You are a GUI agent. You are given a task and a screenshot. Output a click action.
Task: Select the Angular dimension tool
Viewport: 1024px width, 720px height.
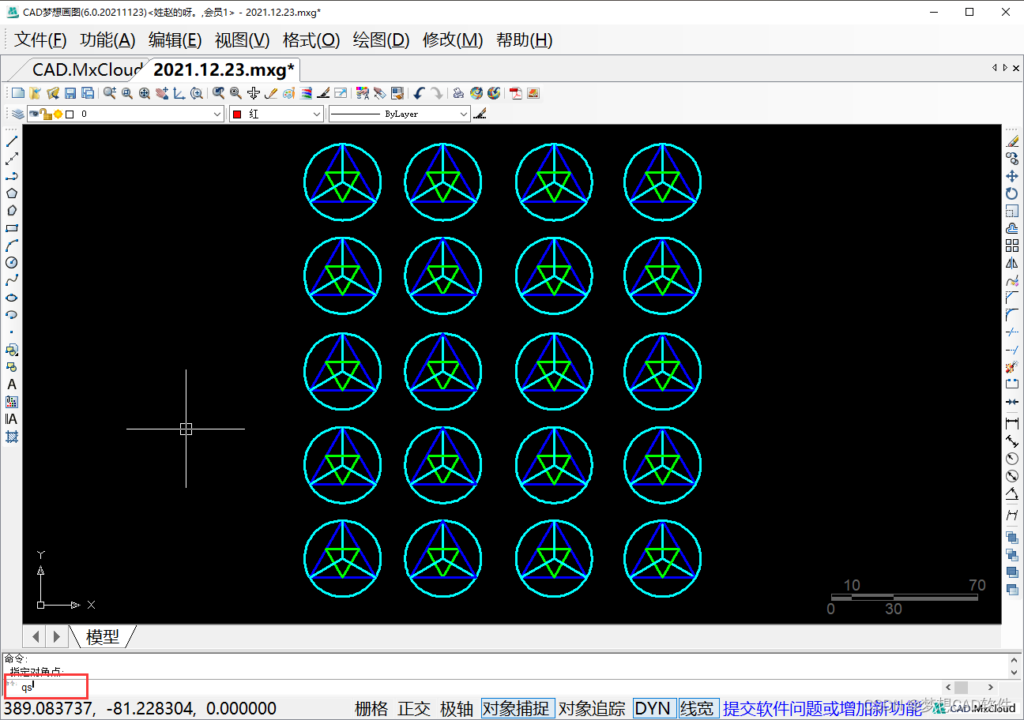1012,493
